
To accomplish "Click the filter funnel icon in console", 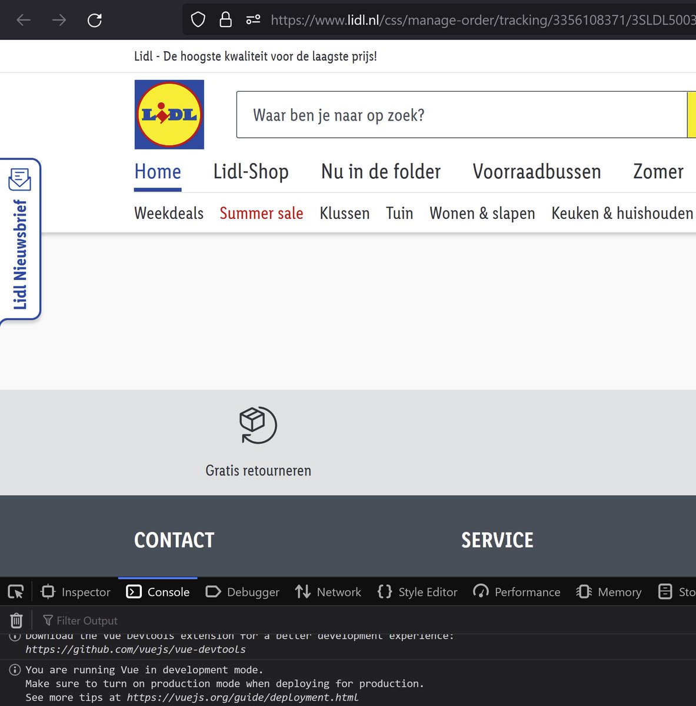I will tap(48, 621).
